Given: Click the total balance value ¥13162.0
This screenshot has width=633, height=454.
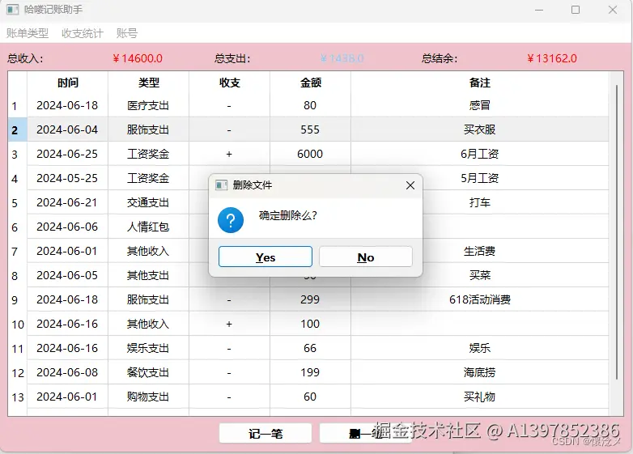Looking at the screenshot, I should coord(552,58).
